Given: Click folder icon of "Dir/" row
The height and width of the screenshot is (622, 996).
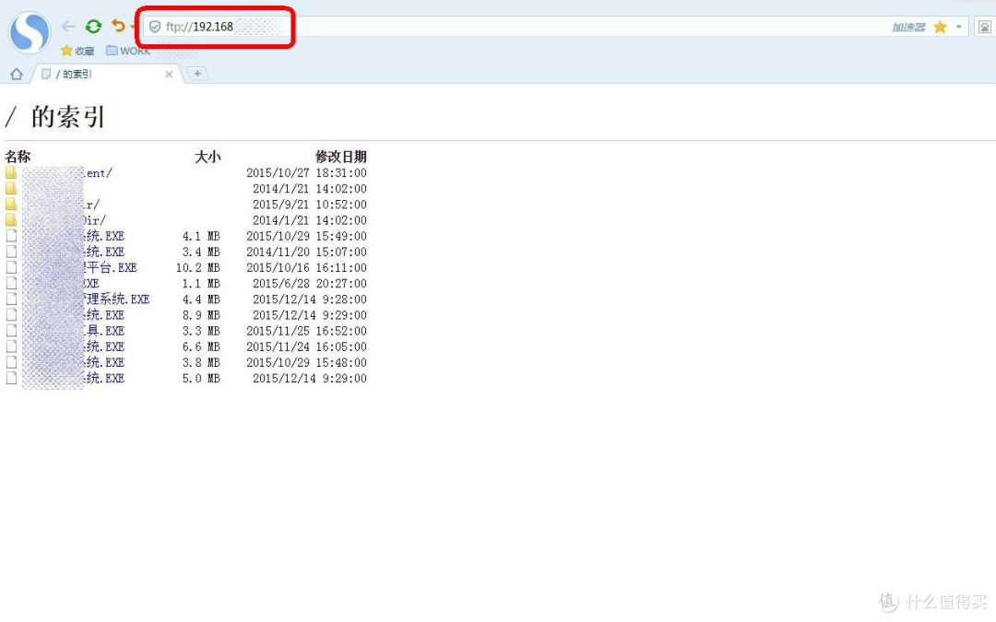Looking at the screenshot, I should tap(11, 220).
